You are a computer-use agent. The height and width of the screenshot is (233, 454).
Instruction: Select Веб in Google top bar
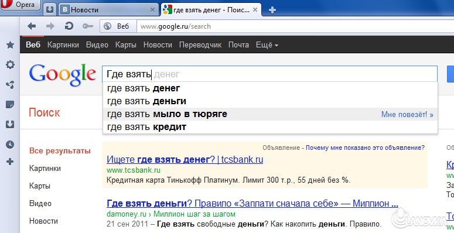click(33, 45)
